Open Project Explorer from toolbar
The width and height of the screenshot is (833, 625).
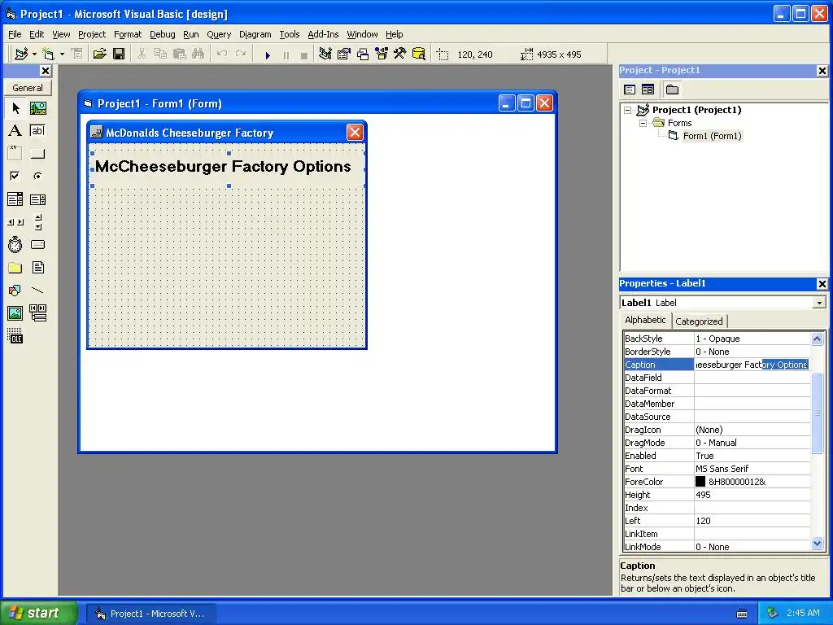(x=325, y=54)
